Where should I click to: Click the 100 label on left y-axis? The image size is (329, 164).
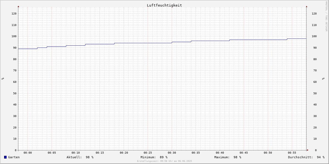pos(14,36)
